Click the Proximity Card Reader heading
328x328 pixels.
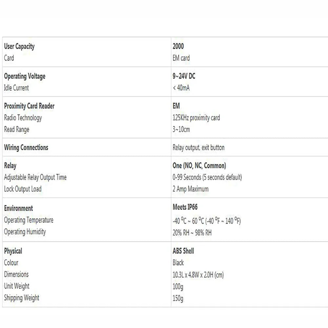(x=29, y=106)
